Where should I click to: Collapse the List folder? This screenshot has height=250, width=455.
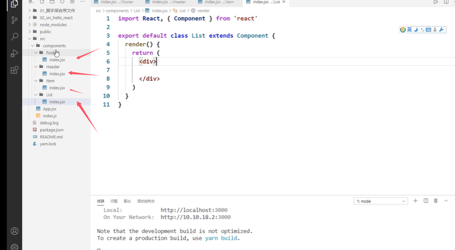pos(49,94)
